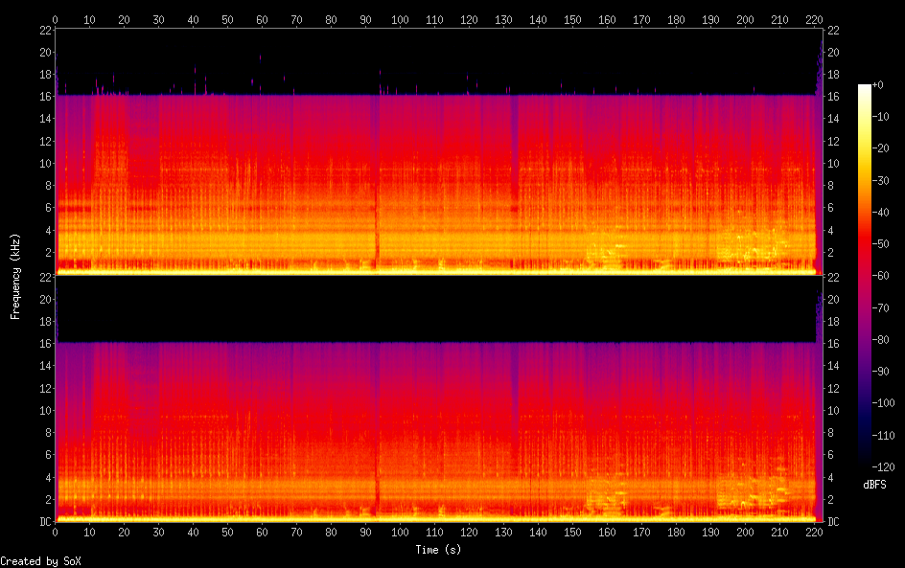Click the 100 tick on the bottom time axis

[x=400, y=532]
